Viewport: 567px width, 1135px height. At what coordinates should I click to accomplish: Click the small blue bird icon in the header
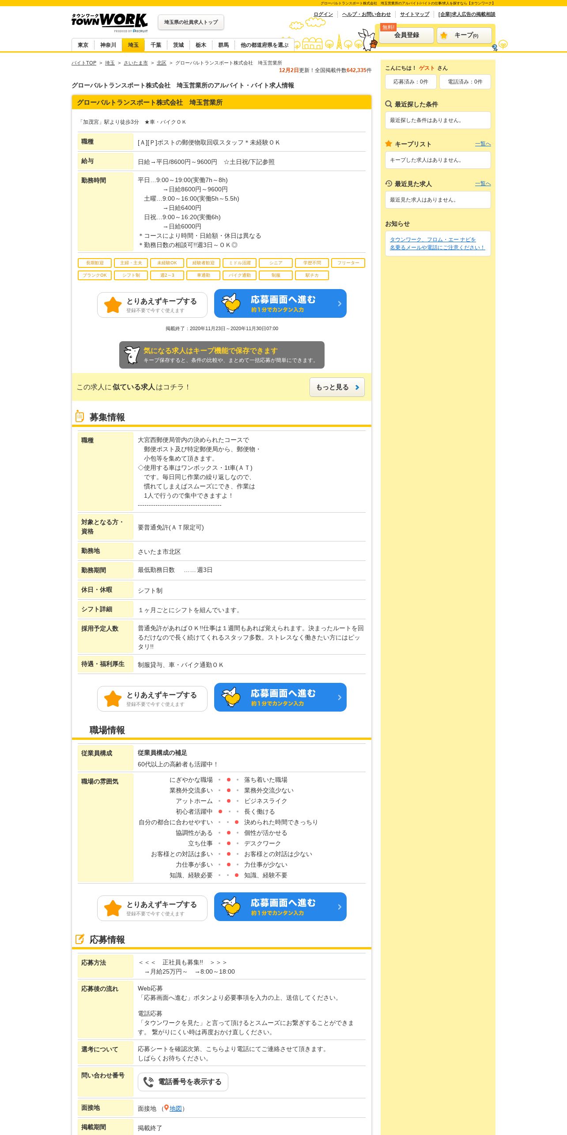click(x=495, y=47)
